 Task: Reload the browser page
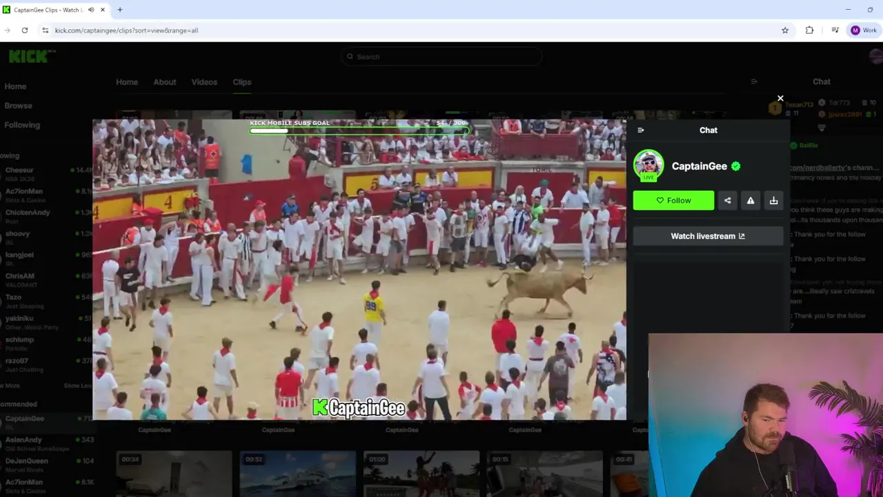coord(25,30)
